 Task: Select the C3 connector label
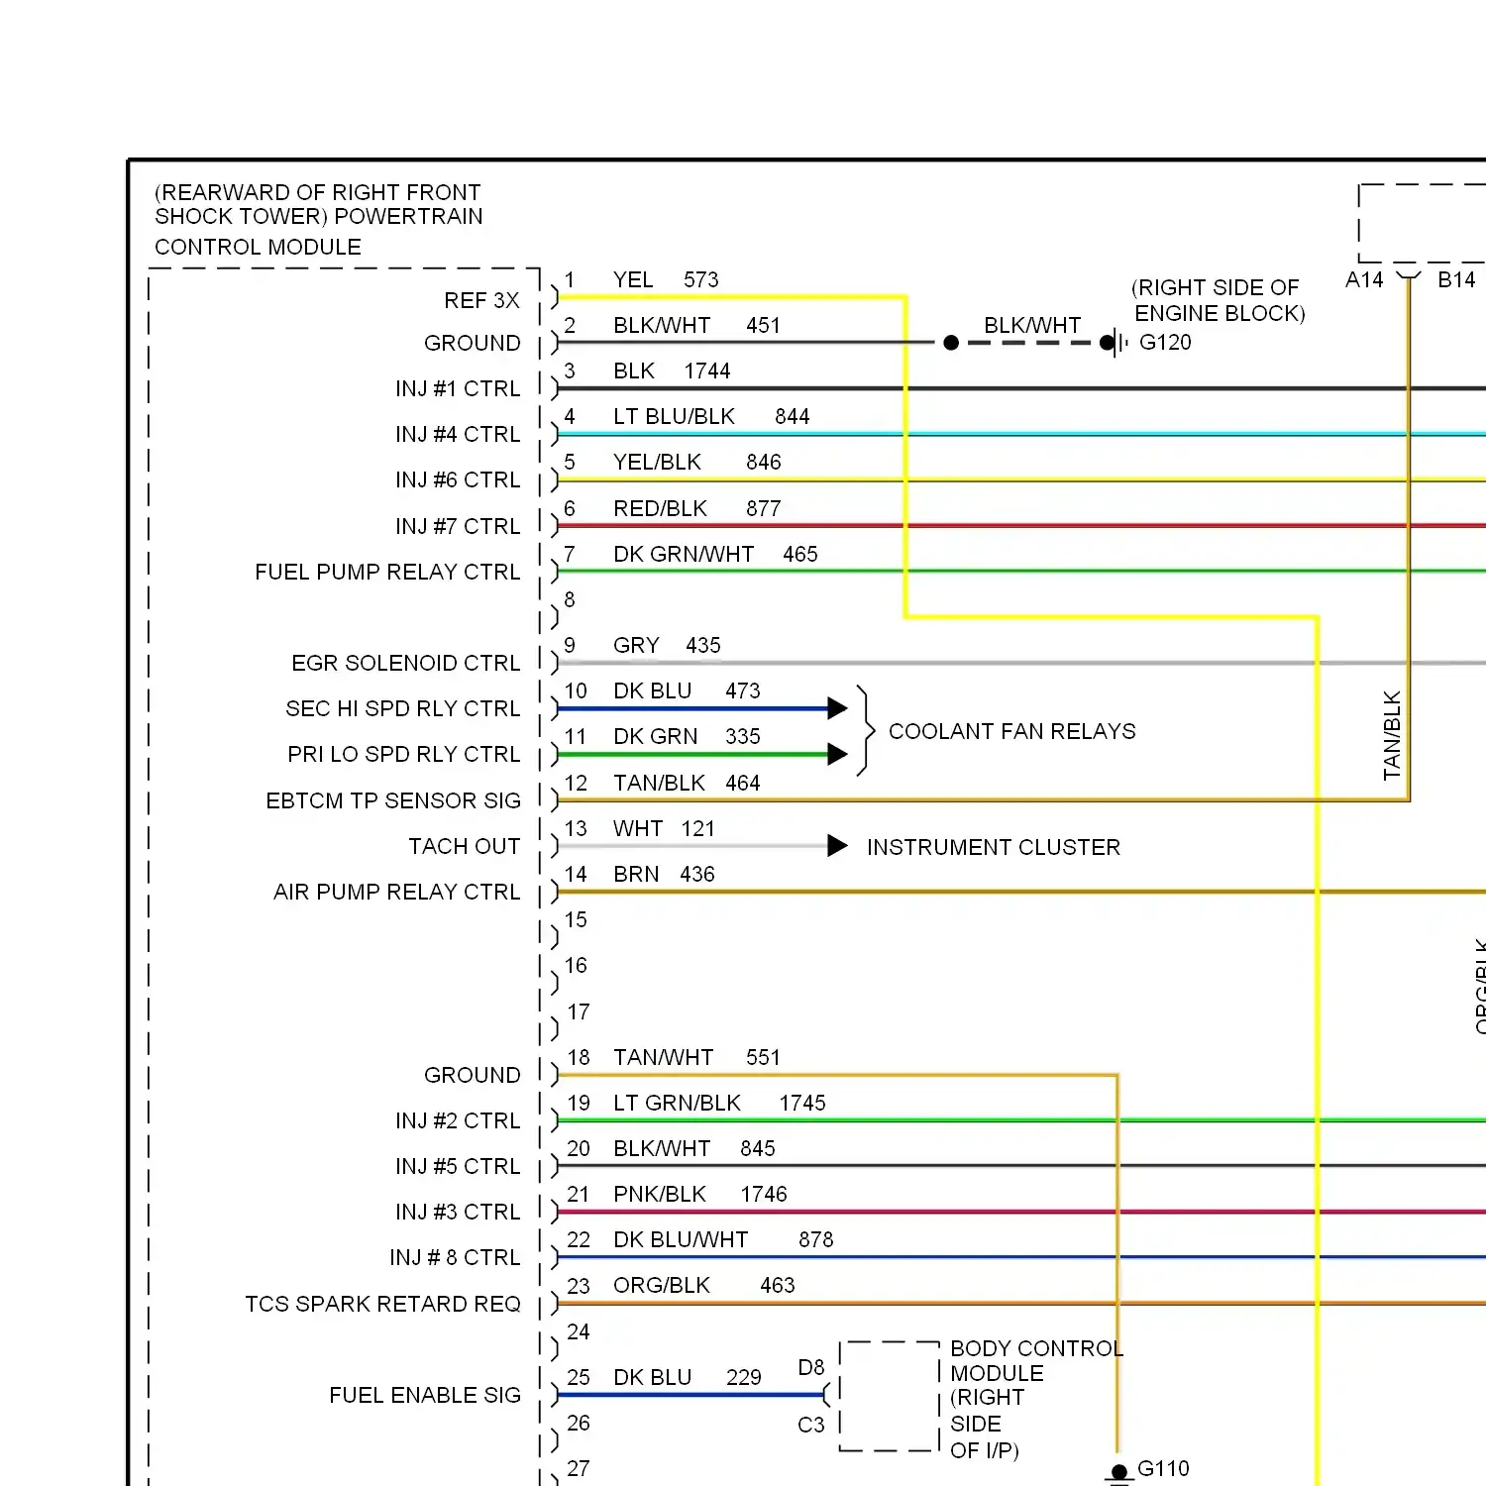[811, 1426]
